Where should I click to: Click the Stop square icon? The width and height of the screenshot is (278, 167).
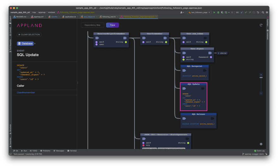232,12
